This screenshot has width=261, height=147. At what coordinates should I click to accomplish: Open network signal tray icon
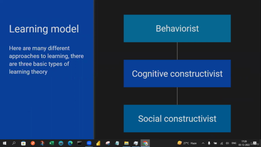click(x=221, y=143)
